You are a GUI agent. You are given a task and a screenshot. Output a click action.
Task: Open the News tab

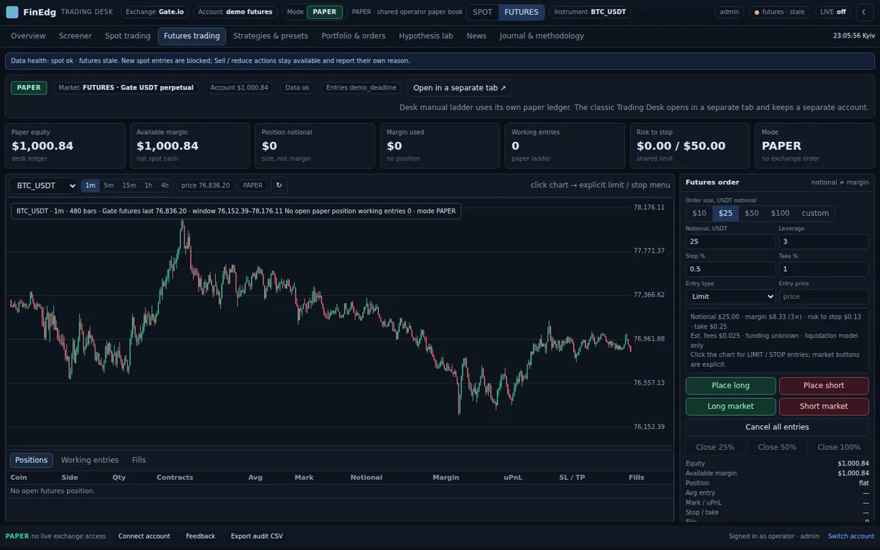click(x=476, y=36)
